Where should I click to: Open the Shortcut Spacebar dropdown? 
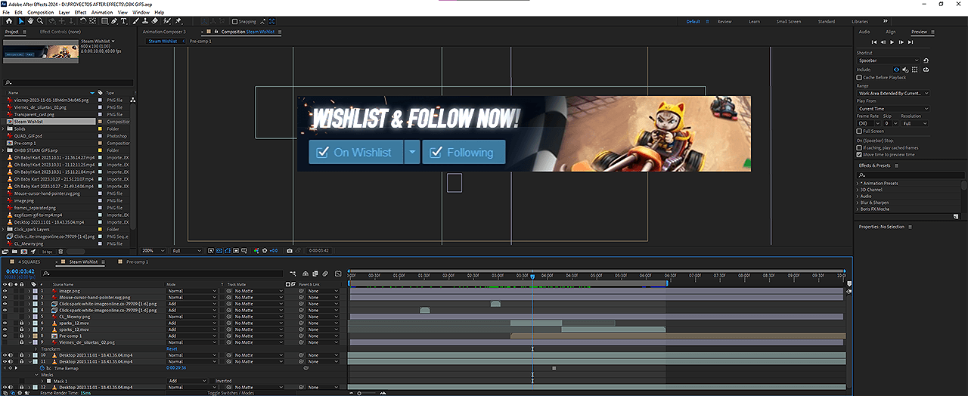888,60
